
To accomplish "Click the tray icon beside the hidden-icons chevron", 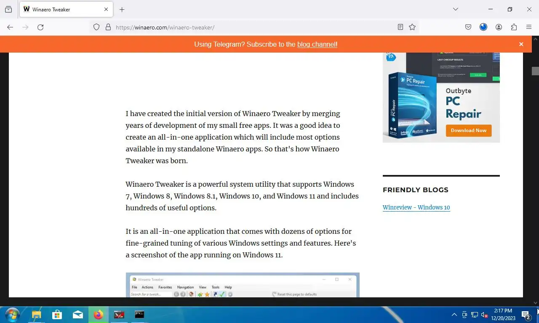I will [464, 315].
